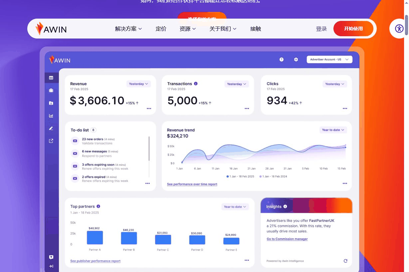The width and height of the screenshot is (409, 272).
Task: Expand the 关于我们 menu
Action: point(223,29)
